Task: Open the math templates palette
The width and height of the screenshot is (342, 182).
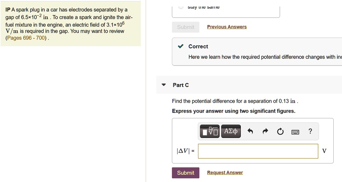Action: coord(209,131)
